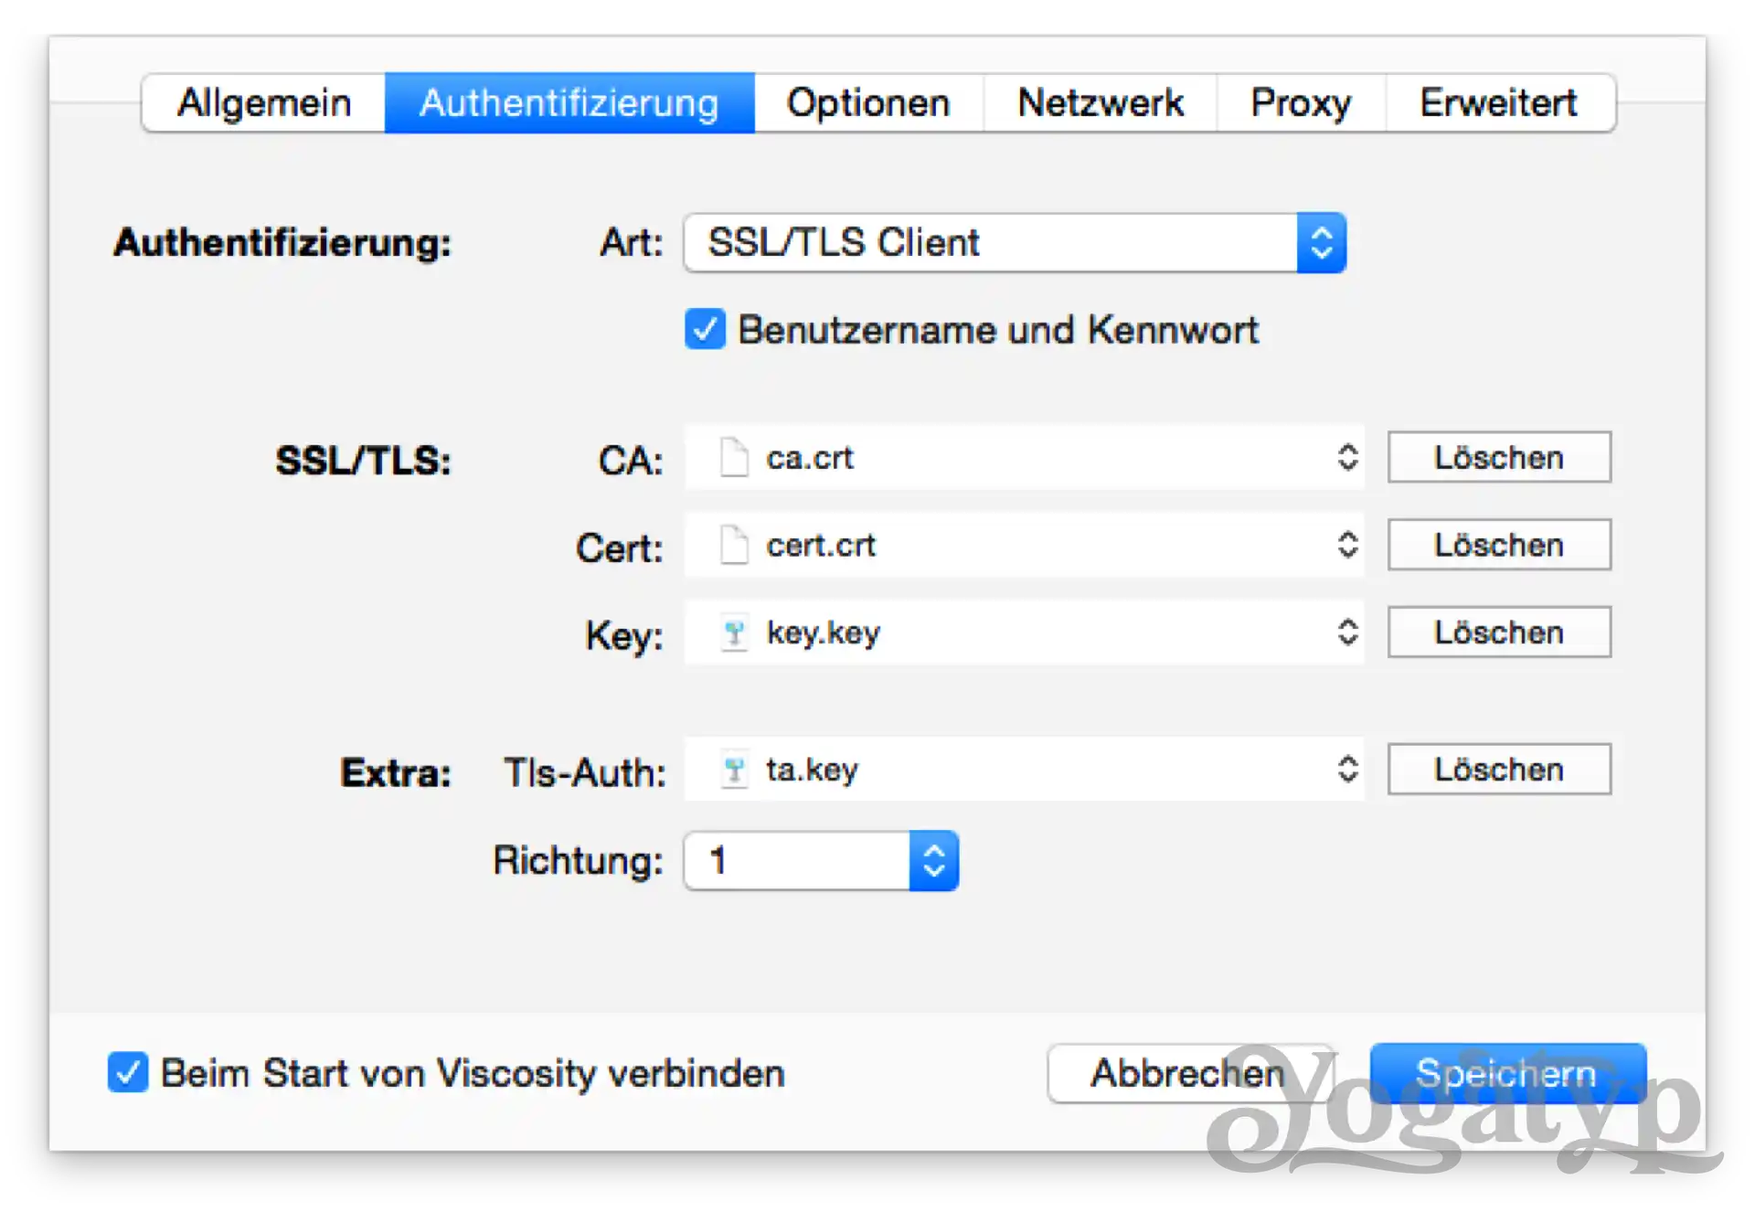
Task: Click the cert.crt document icon
Action: [x=733, y=545]
